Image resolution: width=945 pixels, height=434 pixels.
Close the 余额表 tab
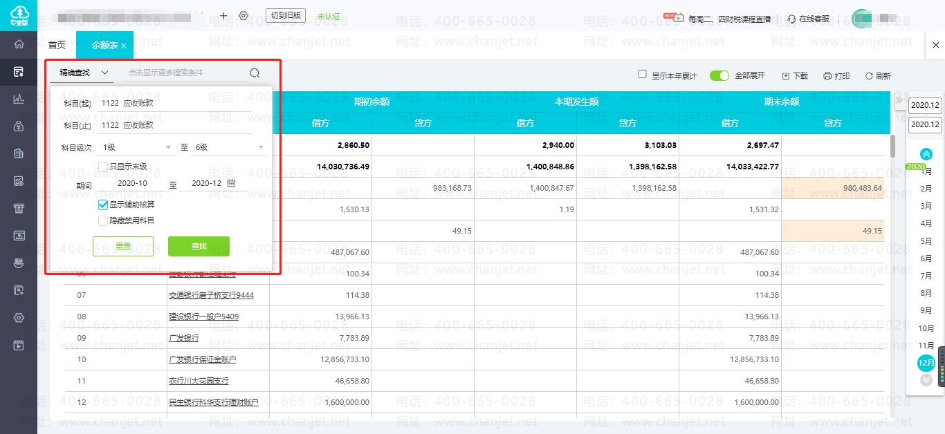pyautogui.click(x=124, y=46)
